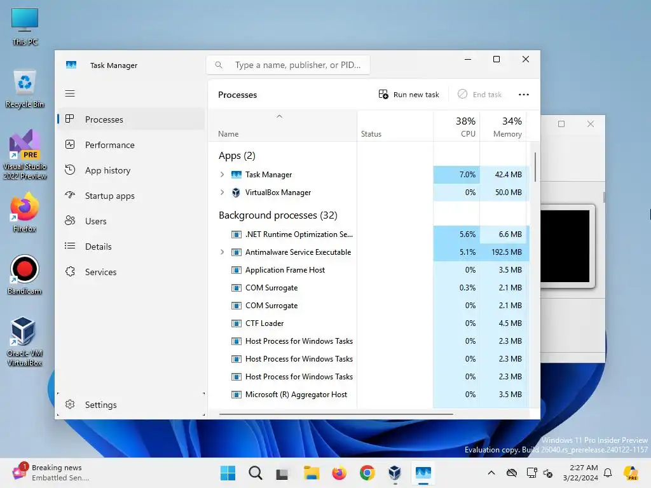651x488 pixels.
Task: Select the Bandicam desktop shortcut
Action: 25,274
